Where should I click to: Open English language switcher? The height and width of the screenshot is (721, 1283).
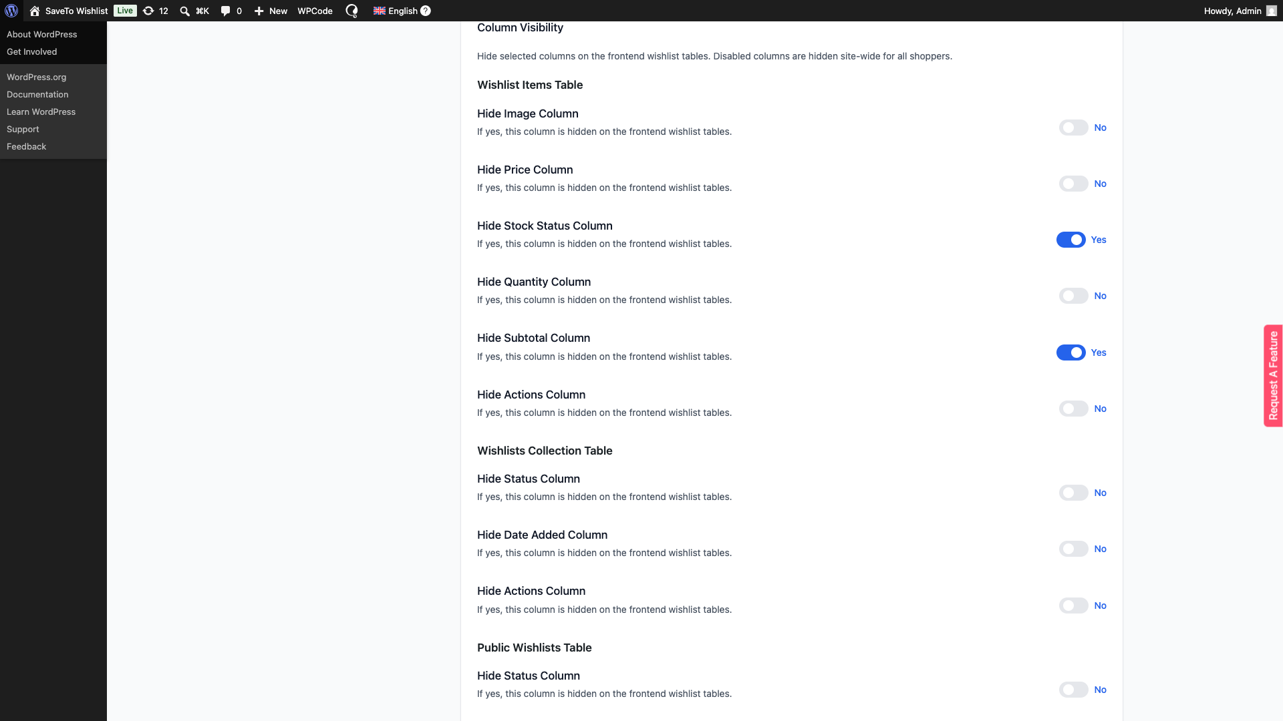[402, 11]
